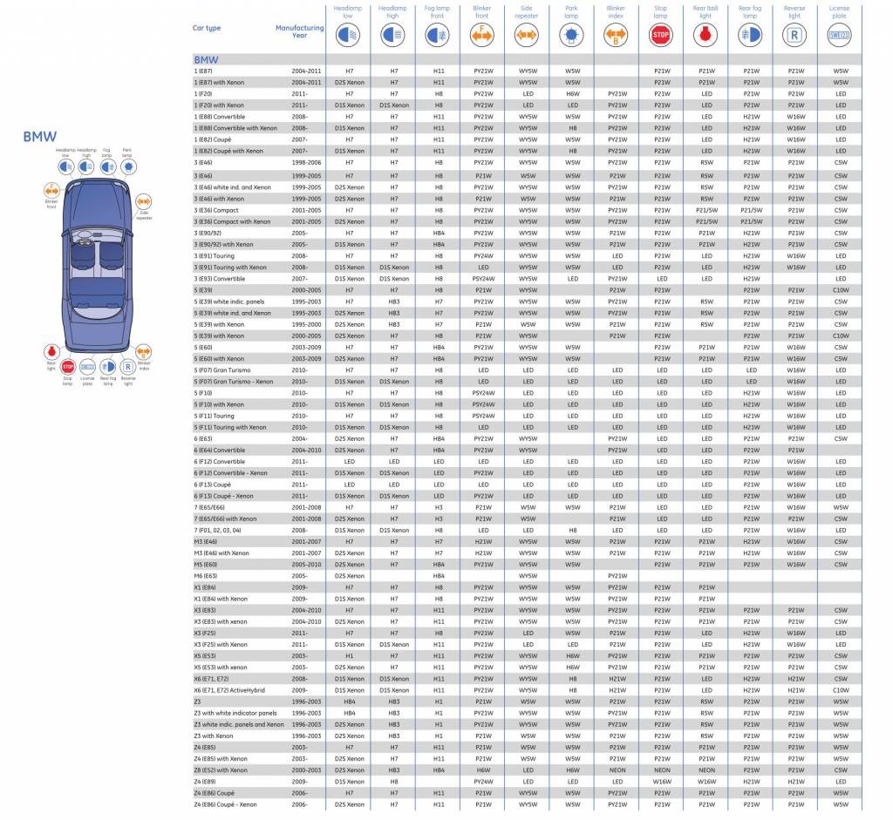Click the large 'BMW' heading above the car diagram
Image resolution: width=893 pixels, height=820 pixels.
[40, 137]
